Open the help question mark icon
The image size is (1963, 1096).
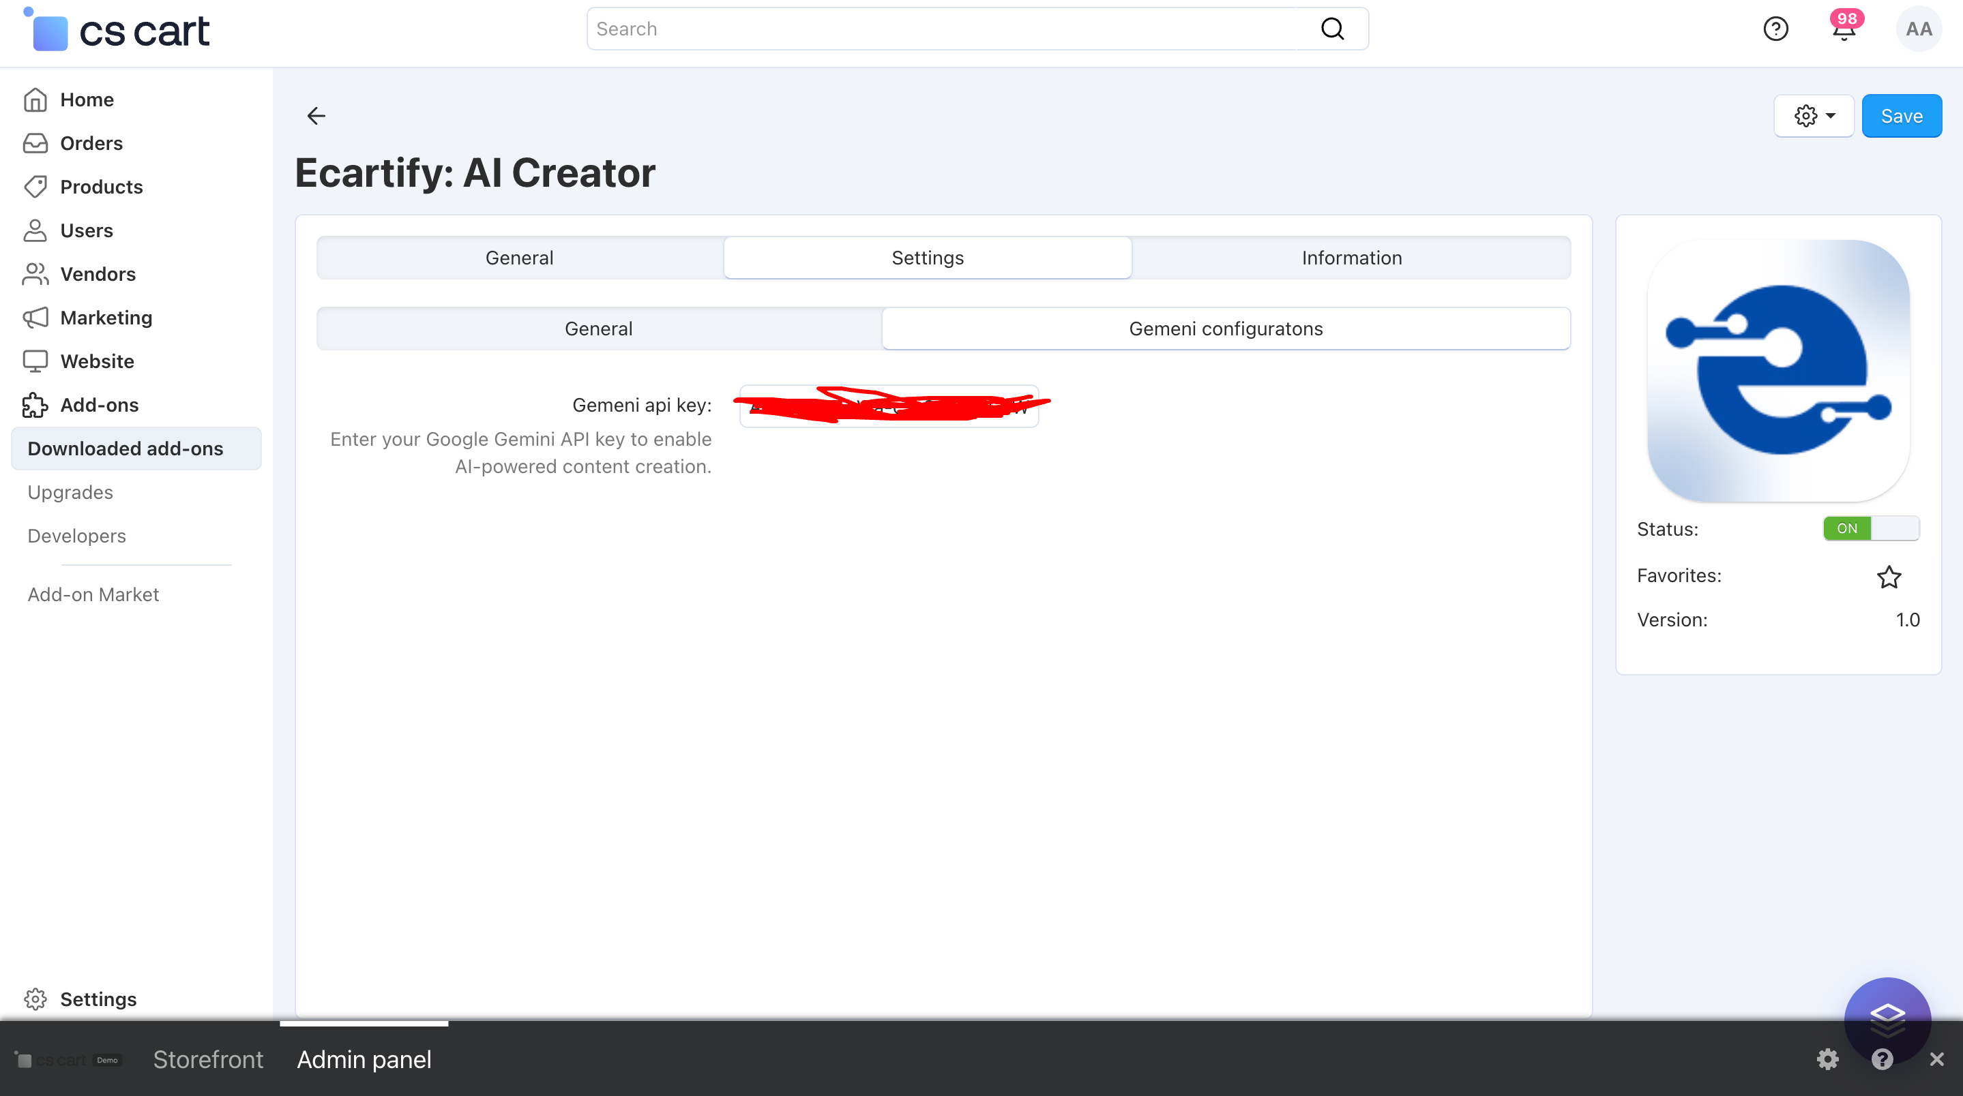click(1775, 29)
